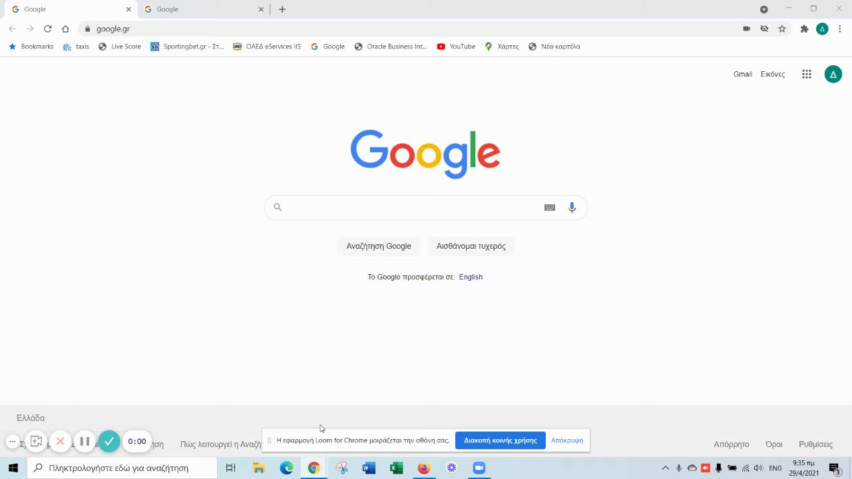Viewport: 852px width, 479px height.
Task: Open the Sportingbet.gr bookmark
Action: (188, 47)
